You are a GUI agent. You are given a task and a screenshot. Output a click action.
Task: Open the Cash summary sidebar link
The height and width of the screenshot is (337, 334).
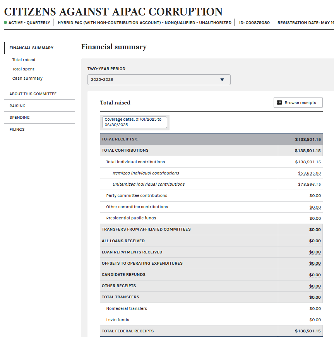coord(27,79)
